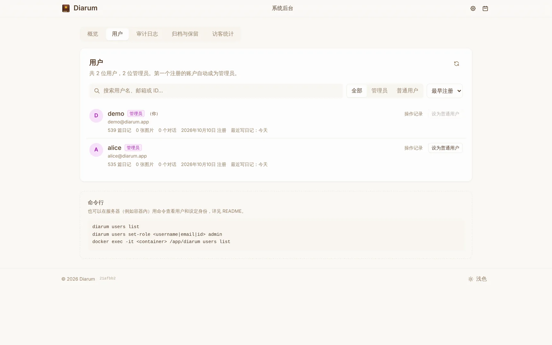Click demo's 管理员 badge
The height and width of the screenshot is (345, 552).
(x=136, y=113)
